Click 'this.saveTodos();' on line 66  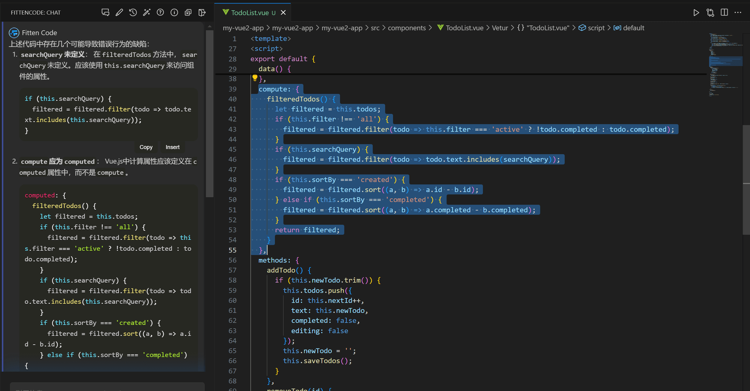coord(317,361)
